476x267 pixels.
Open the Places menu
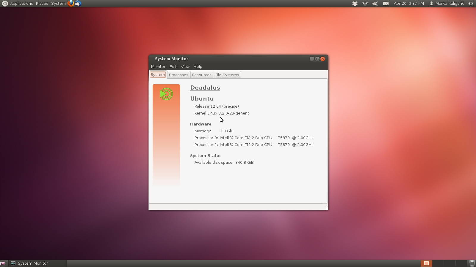pyautogui.click(x=42, y=4)
